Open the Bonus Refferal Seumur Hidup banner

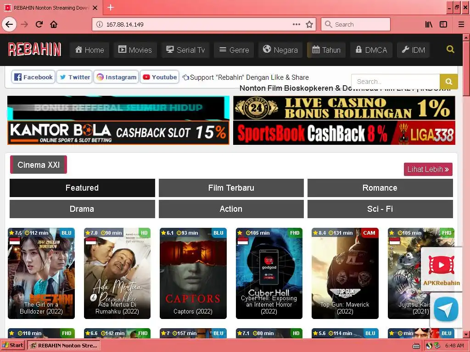pos(118,108)
